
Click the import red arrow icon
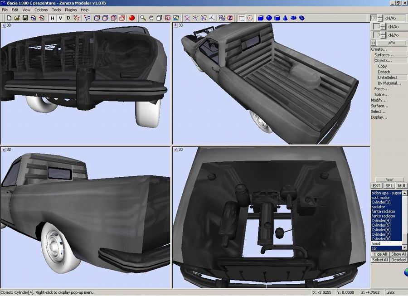point(42,18)
